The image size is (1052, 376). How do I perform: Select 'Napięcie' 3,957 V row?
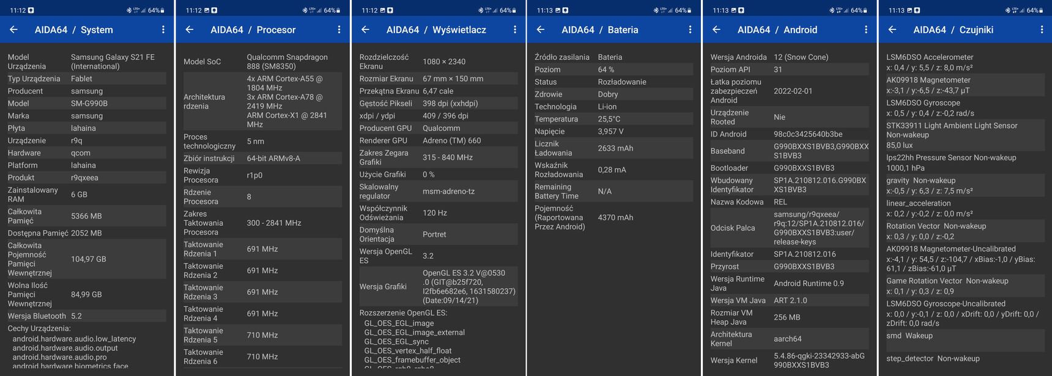[613, 131]
